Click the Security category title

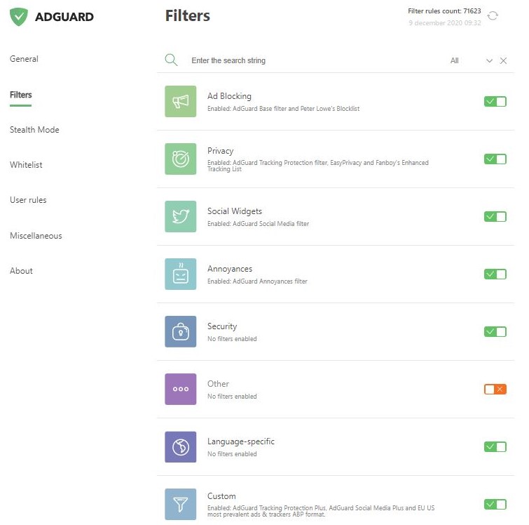pos(222,326)
